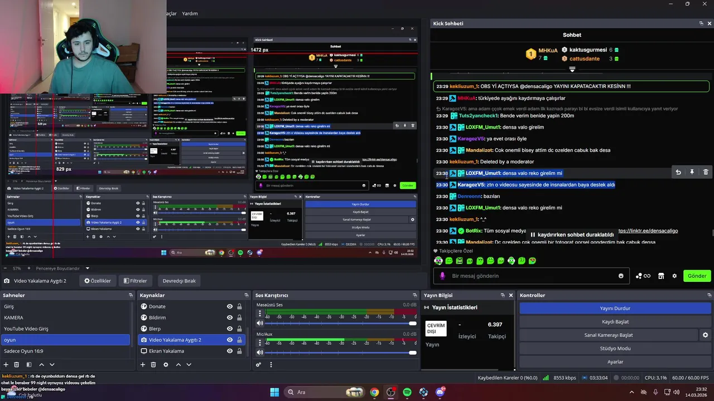Screen dimensions: 714x401
Task: Delete the highlighted LOXFM_Umut1 message
Action: (x=706, y=173)
